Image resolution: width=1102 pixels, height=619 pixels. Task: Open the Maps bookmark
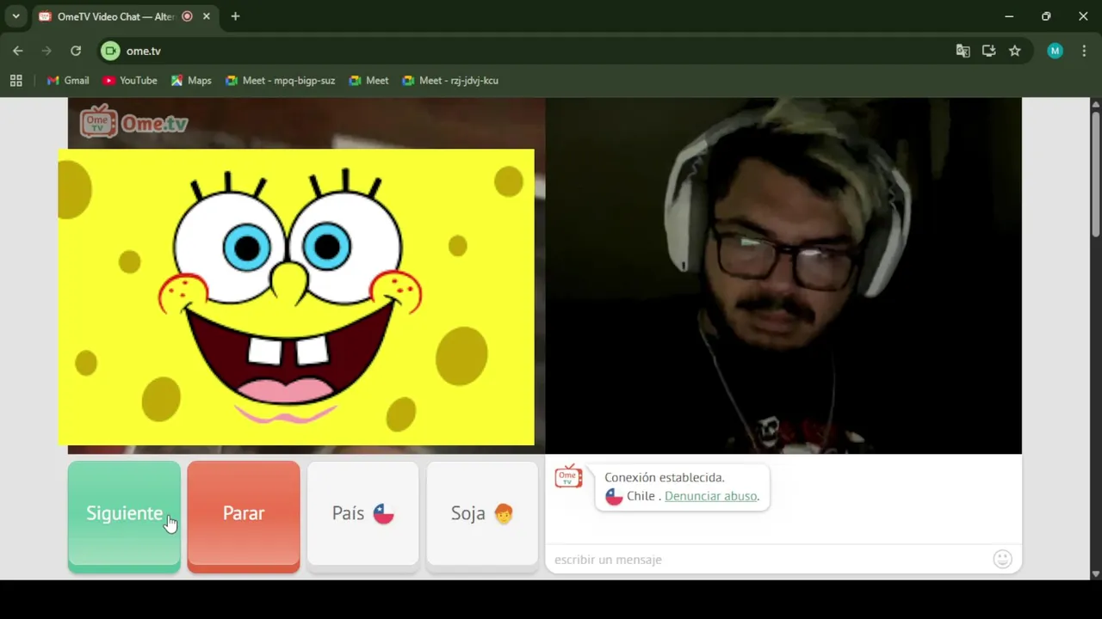pos(191,81)
